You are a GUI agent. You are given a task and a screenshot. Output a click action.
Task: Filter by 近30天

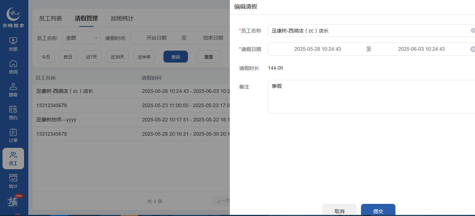(x=117, y=57)
